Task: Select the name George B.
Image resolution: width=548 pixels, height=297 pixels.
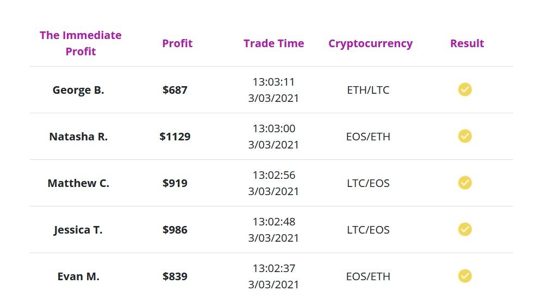Action: click(78, 90)
